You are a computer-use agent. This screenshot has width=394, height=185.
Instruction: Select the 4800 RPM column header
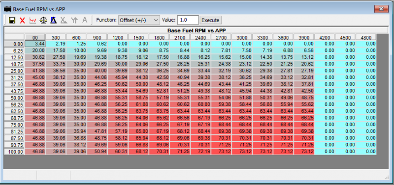[x=366, y=38]
